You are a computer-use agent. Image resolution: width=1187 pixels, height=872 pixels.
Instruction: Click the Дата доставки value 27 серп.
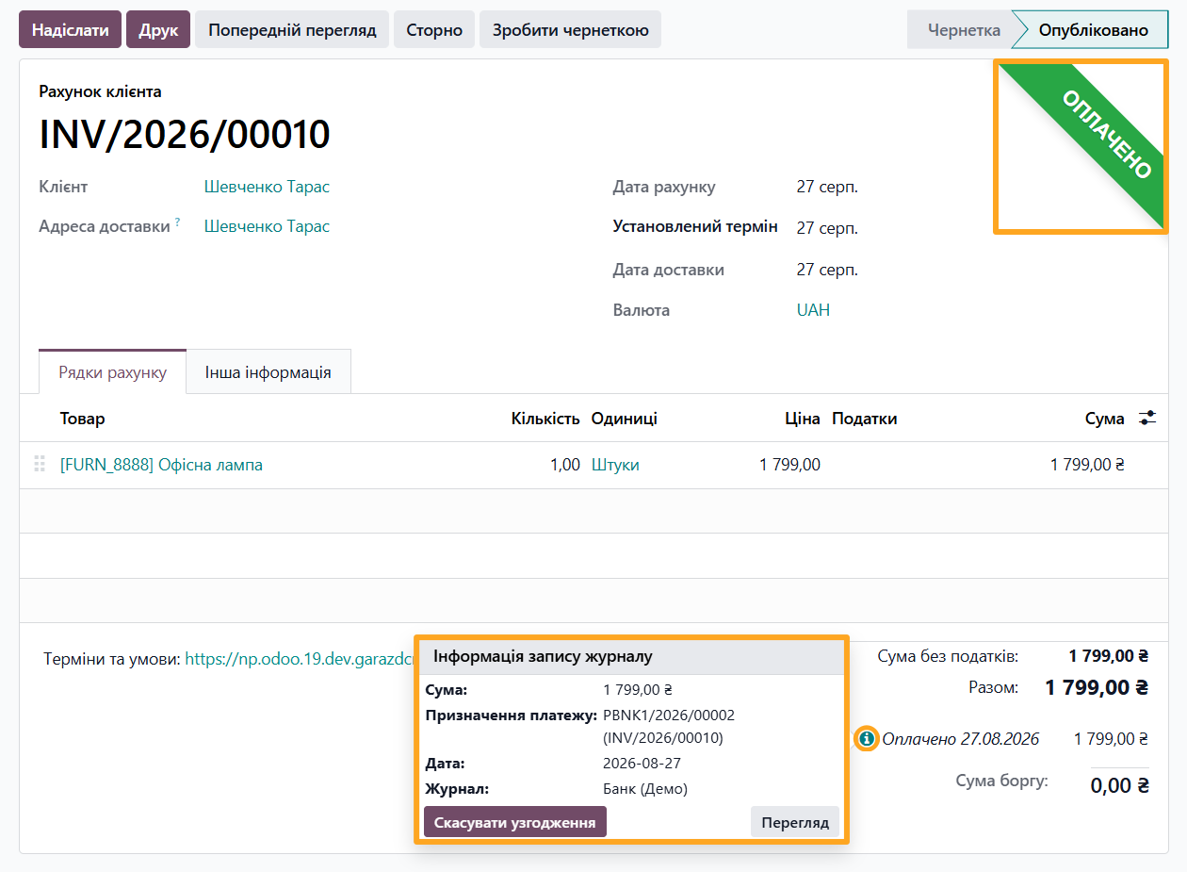pos(827,270)
